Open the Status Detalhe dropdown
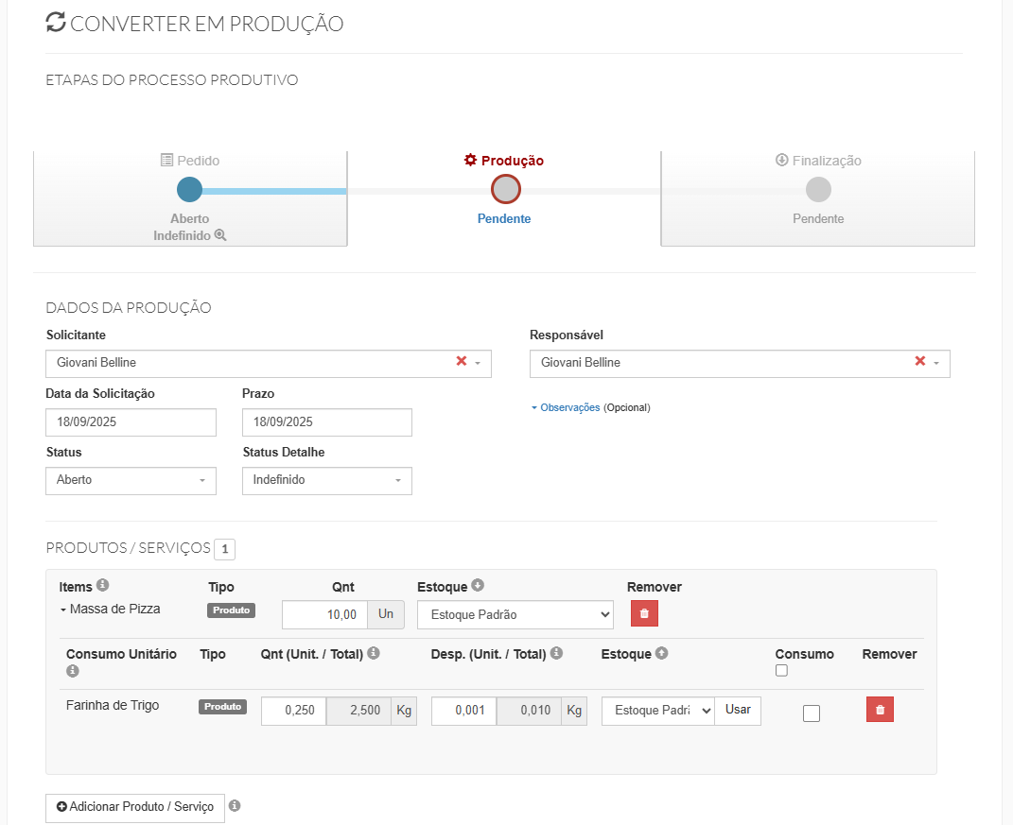Image resolution: width=1013 pixels, height=825 pixels. click(x=326, y=480)
